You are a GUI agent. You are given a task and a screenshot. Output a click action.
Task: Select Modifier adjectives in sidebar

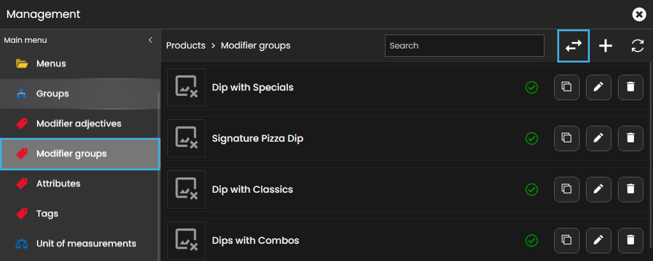(x=79, y=123)
